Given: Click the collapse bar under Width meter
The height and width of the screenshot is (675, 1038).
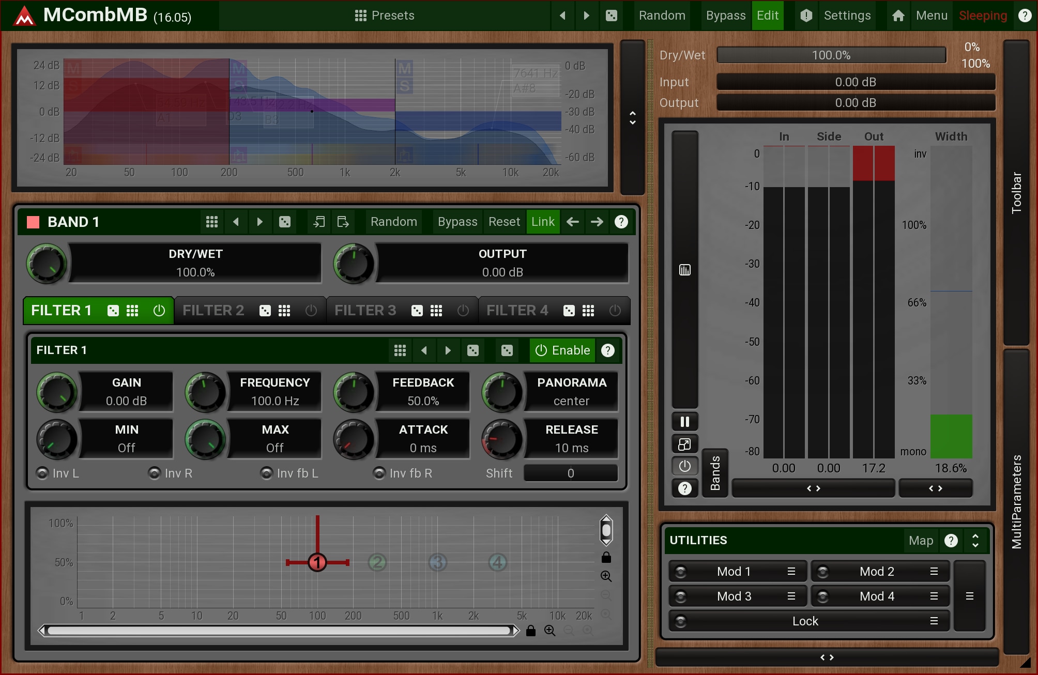Looking at the screenshot, I should [x=936, y=488].
